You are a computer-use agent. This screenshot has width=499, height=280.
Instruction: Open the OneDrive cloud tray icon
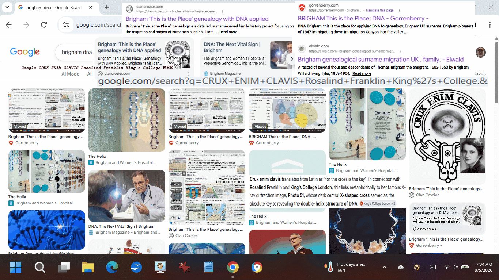[x=401, y=267]
